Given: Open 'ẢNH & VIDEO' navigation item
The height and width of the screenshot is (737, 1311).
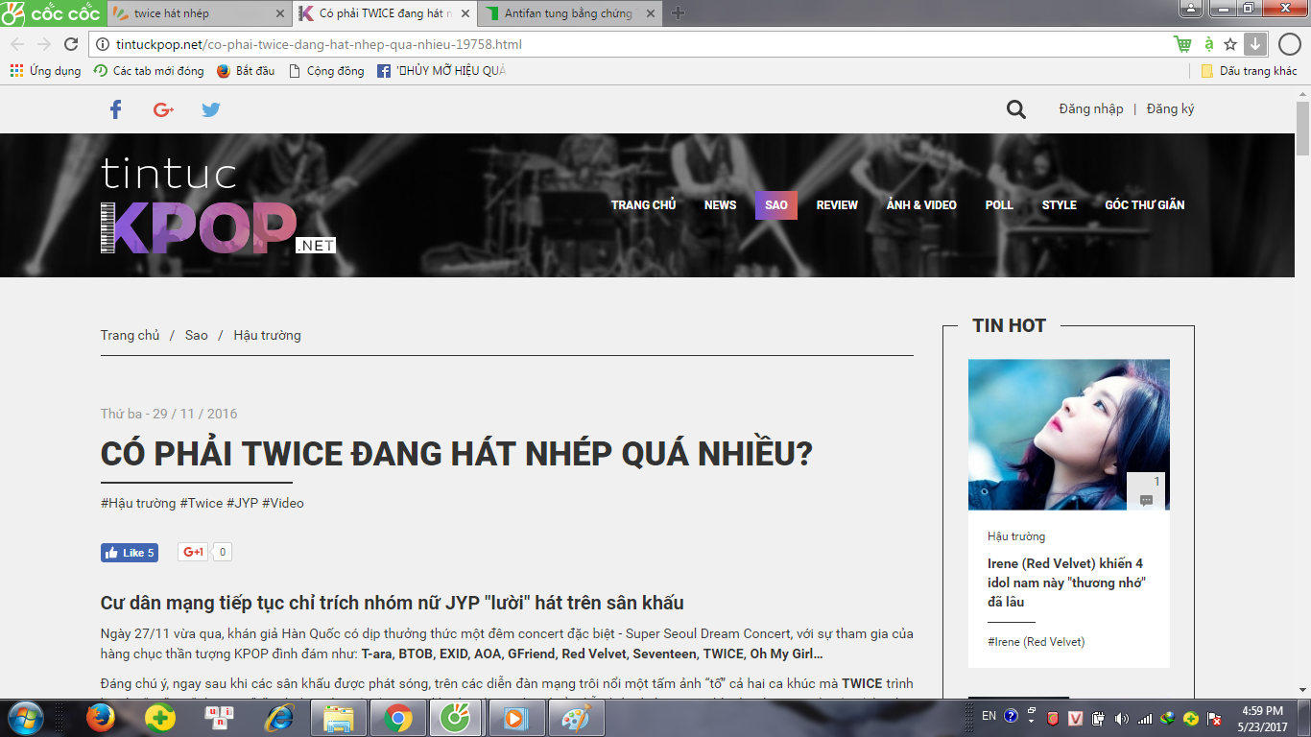Looking at the screenshot, I should [x=921, y=205].
